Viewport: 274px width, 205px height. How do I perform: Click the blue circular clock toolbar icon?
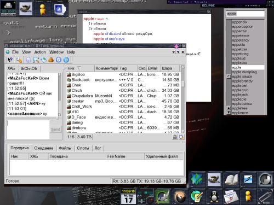pos(59,60)
